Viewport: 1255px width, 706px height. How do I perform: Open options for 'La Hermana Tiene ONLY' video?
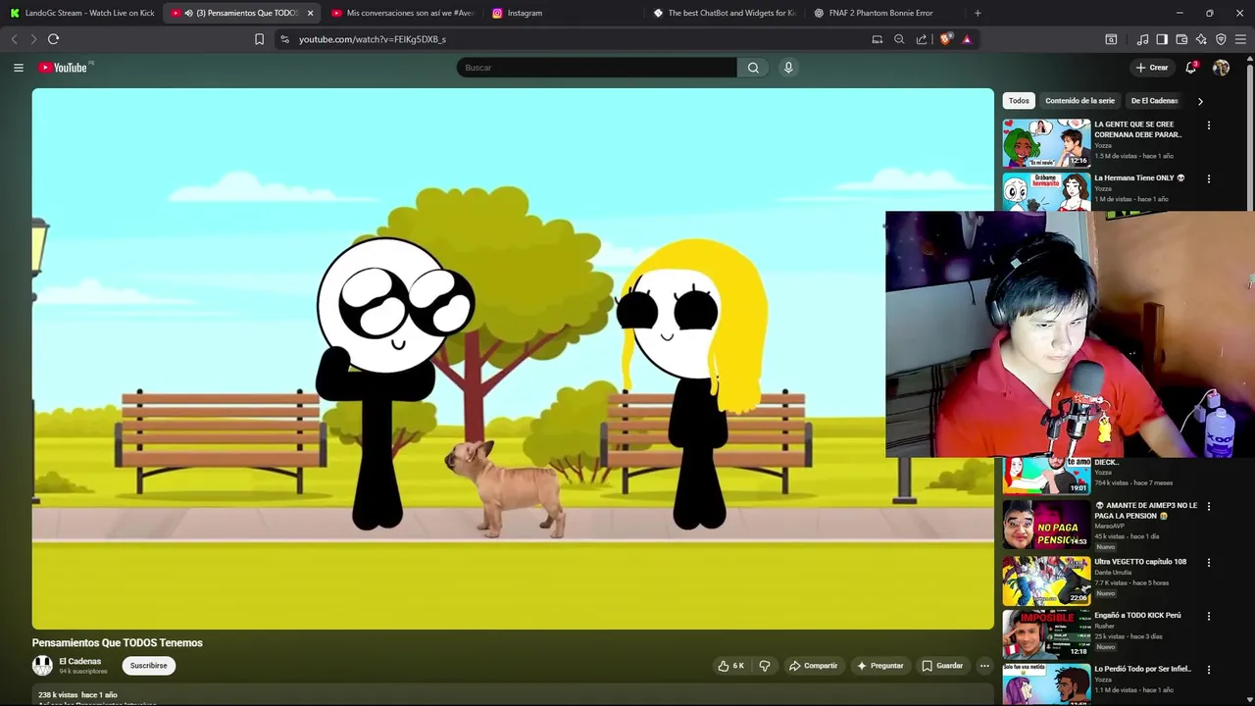pyautogui.click(x=1209, y=179)
